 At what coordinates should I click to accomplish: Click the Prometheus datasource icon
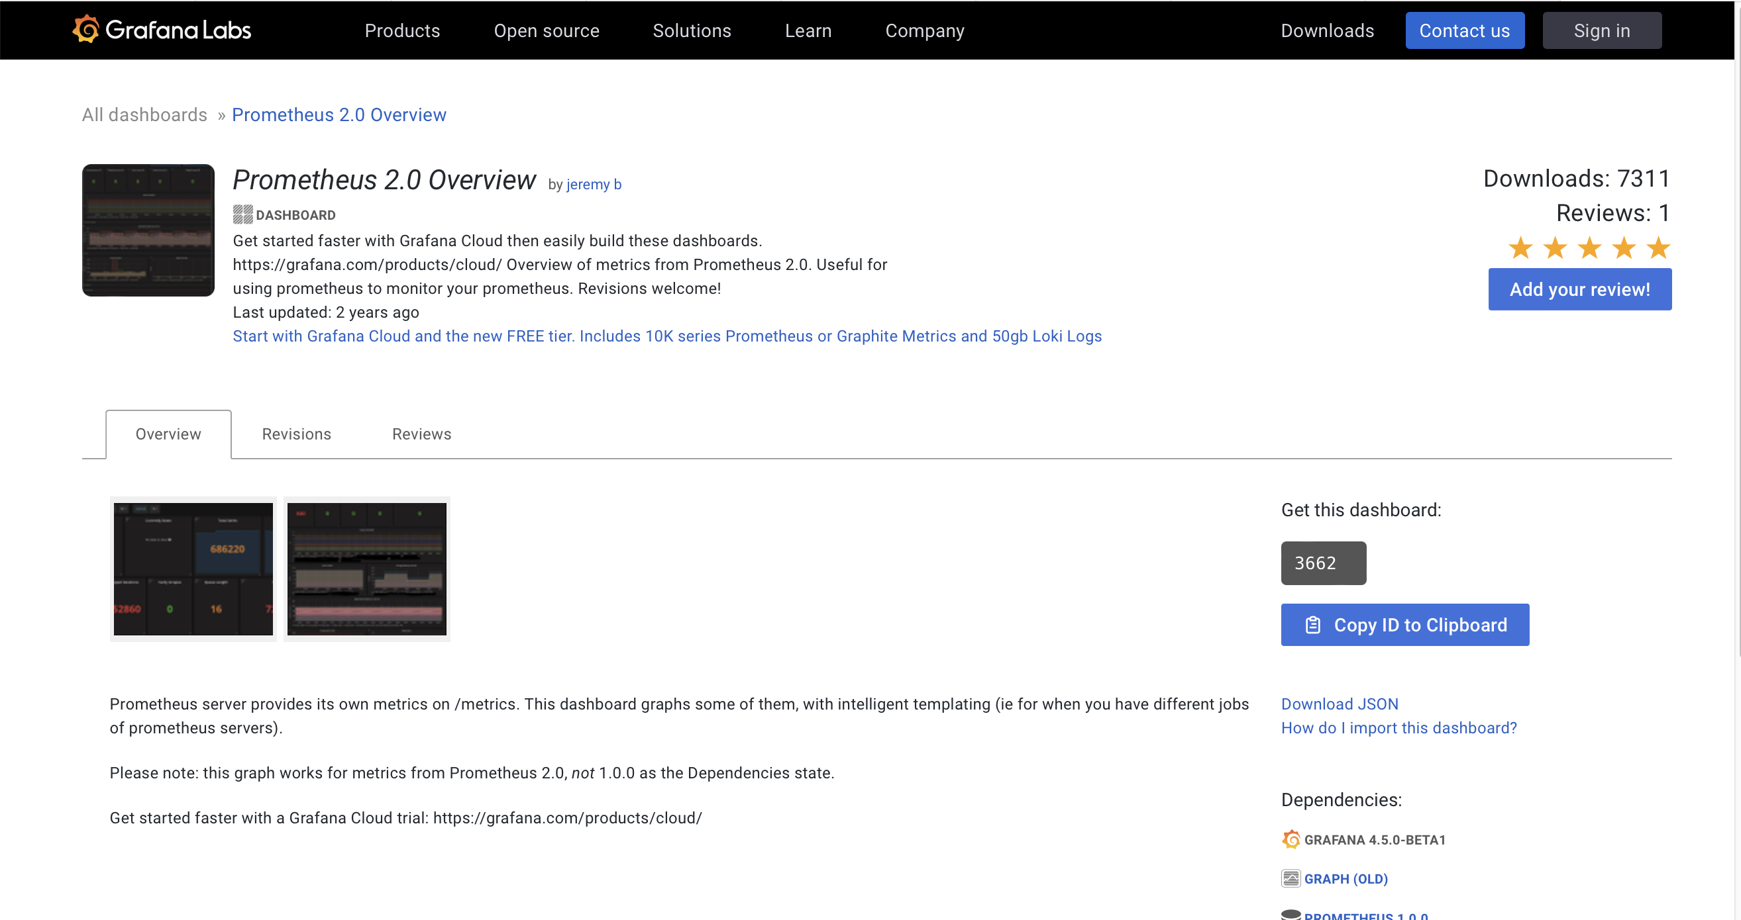pyautogui.click(x=1291, y=914)
